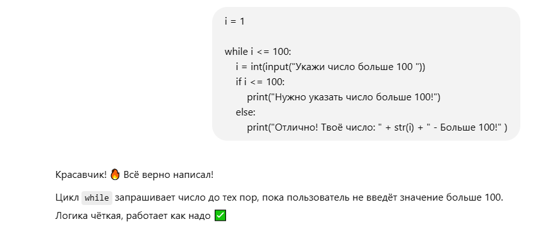The width and height of the screenshot is (550, 229).
Task: Click the sentence Логика чёткая, работает как надо
Action: [x=133, y=216]
